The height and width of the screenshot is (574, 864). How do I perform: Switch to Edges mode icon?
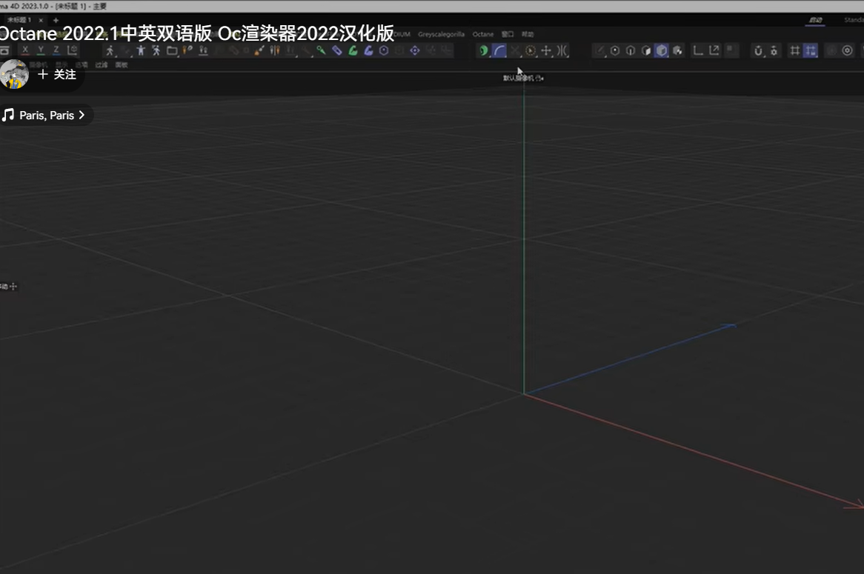point(631,50)
